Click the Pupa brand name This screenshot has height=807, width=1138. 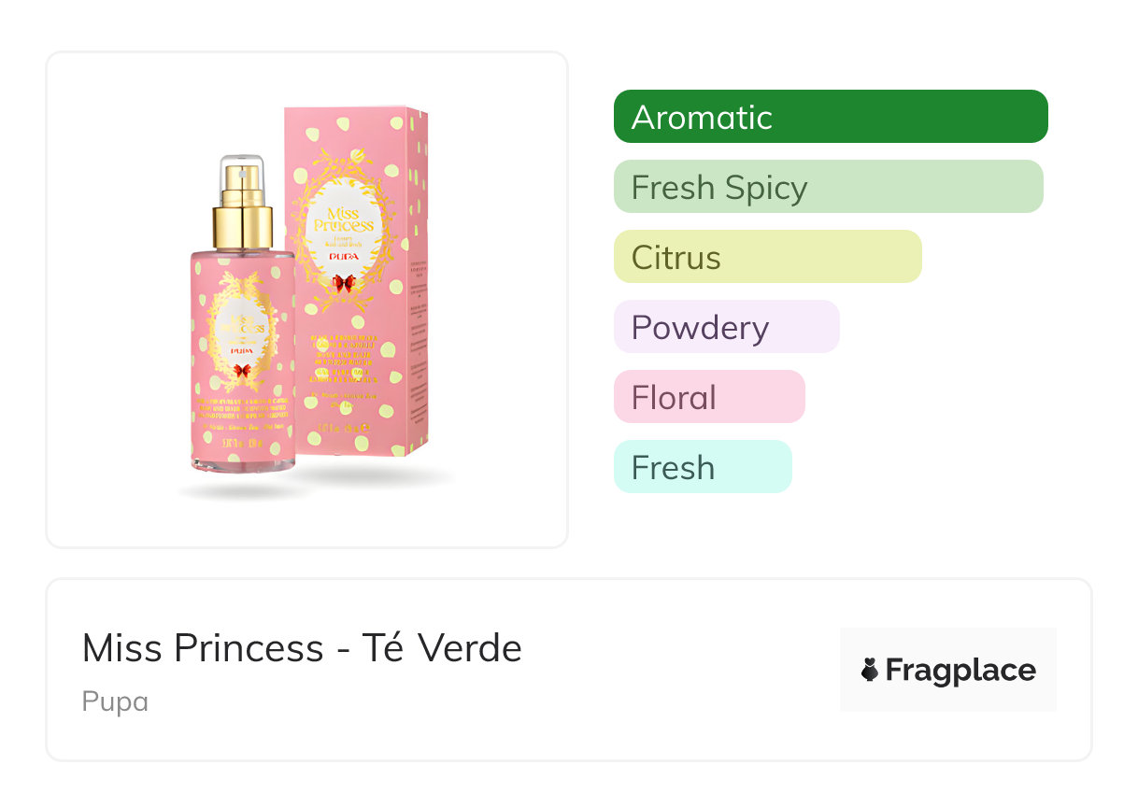pos(115,701)
